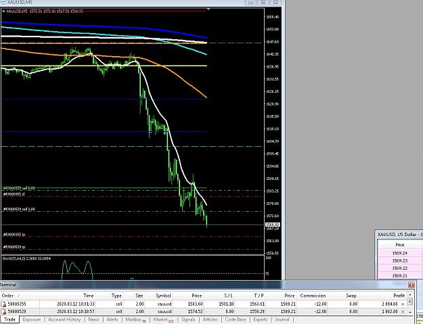The width and height of the screenshot is (423, 324).
Task: Select the chart shift triangle marker at chart top
Action: click(208, 9)
